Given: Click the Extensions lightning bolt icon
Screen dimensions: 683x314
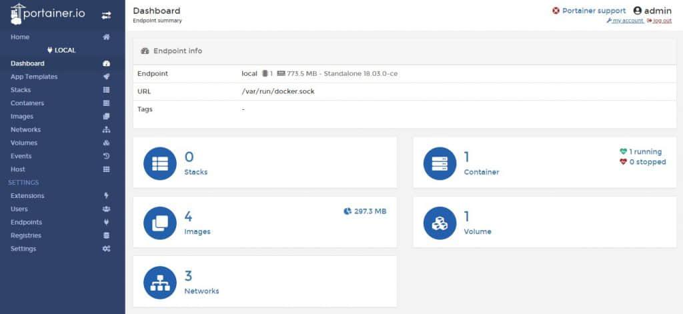Looking at the screenshot, I should click(x=106, y=196).
